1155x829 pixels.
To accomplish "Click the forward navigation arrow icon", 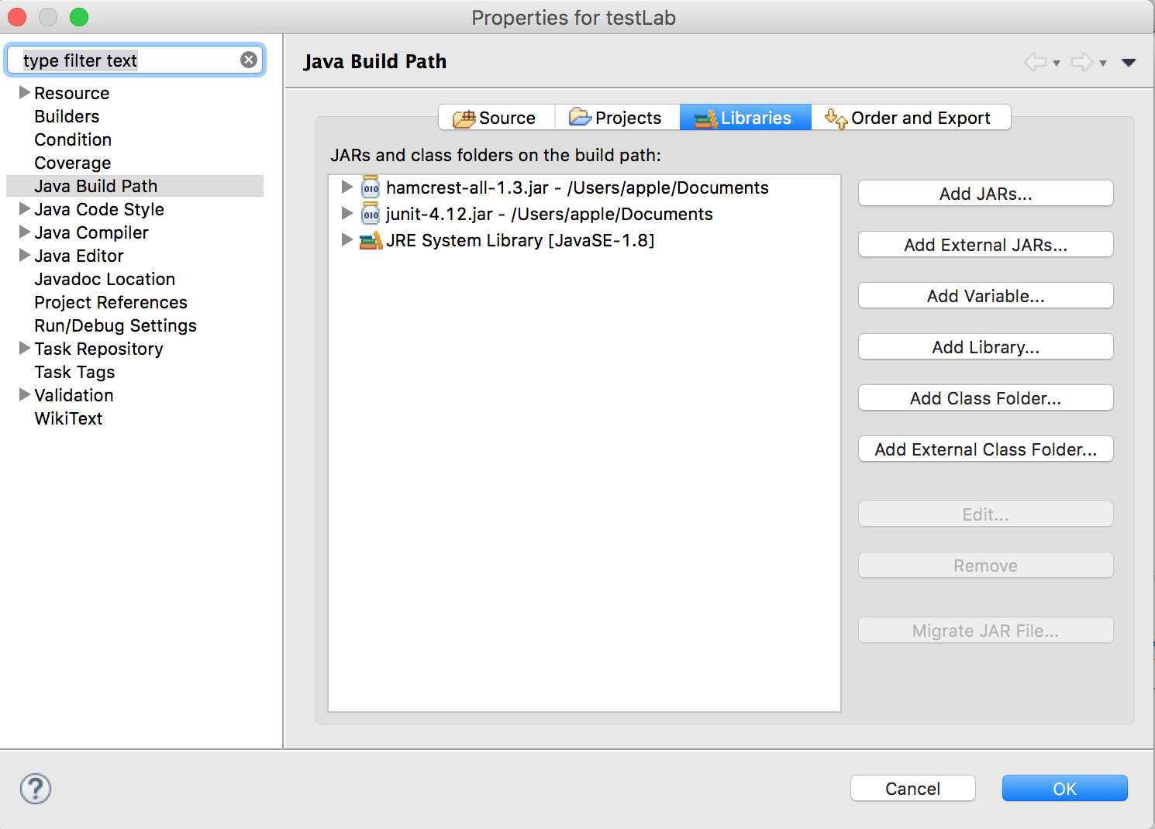I will (1081, 62).
